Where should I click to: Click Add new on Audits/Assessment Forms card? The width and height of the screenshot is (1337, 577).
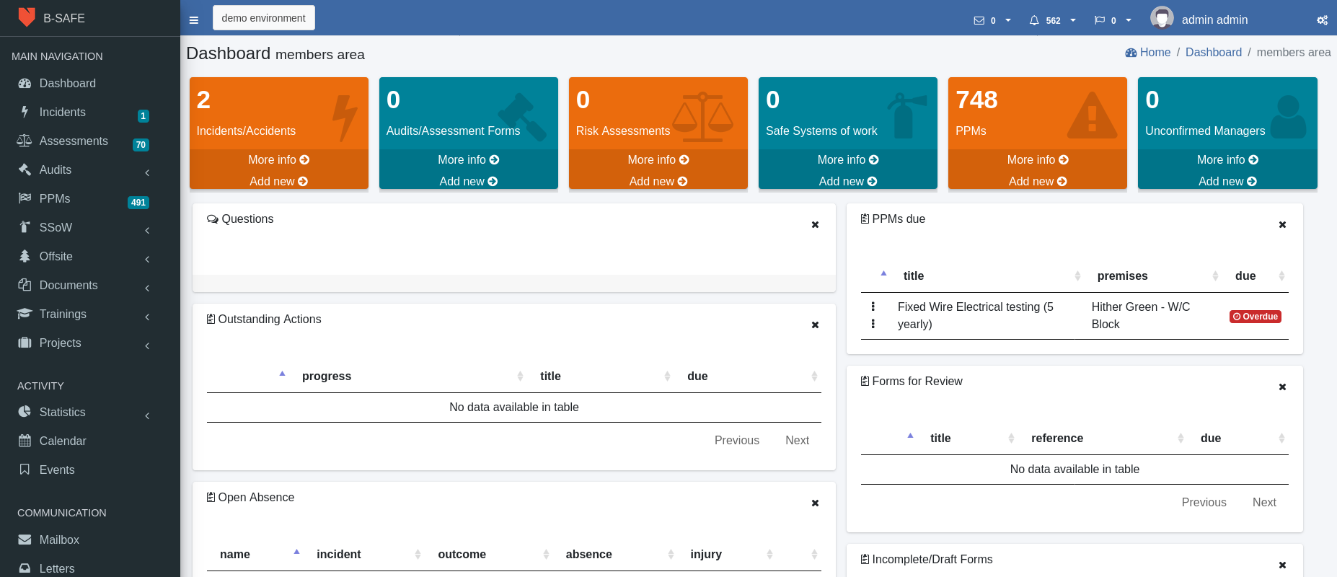(x=468, y=181)
